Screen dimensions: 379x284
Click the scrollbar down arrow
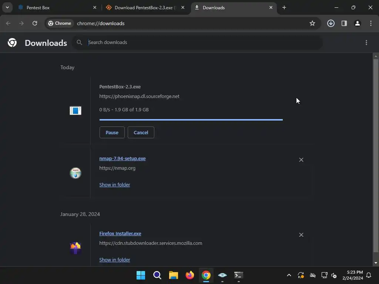[x=376, y=263]
